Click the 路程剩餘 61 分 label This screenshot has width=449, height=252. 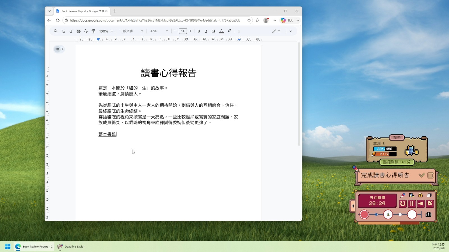click(x=397, y=162)
